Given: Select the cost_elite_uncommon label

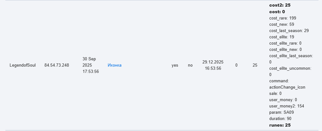Looking at the screenshot, I should 290,68.
